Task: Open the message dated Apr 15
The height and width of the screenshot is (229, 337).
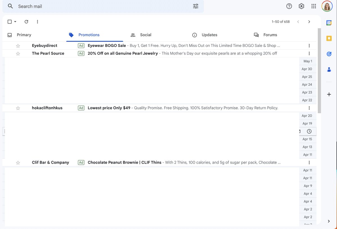Action: tap(307, 139)
